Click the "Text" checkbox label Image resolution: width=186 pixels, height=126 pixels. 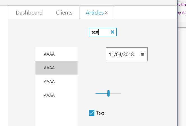pyautogui.click(x=100, y=113)
